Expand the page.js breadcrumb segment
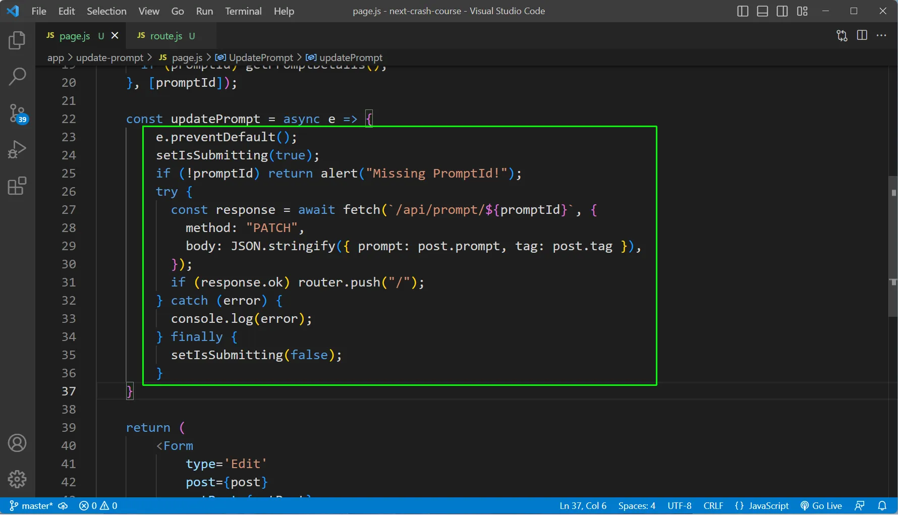 coord(181,58)
